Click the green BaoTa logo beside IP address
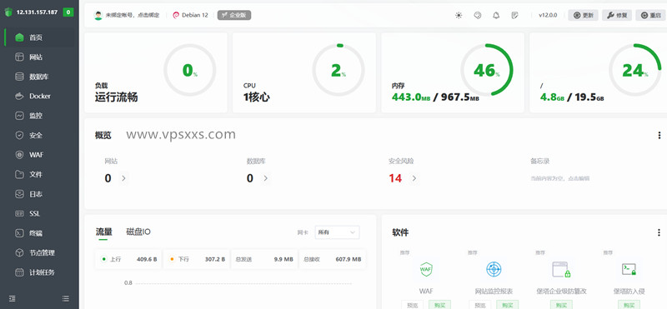The width and height of the screenshot is (667, 309). click(x=9, y=12)
